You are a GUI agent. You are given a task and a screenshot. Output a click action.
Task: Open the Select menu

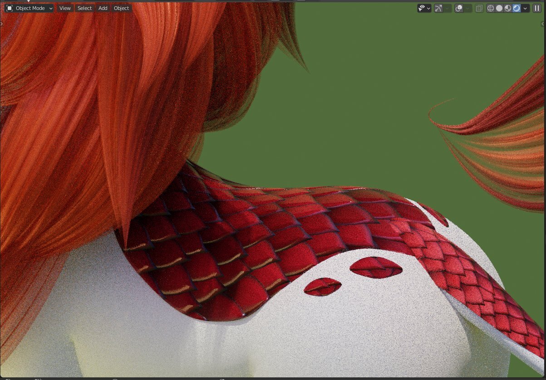[84, 8]
